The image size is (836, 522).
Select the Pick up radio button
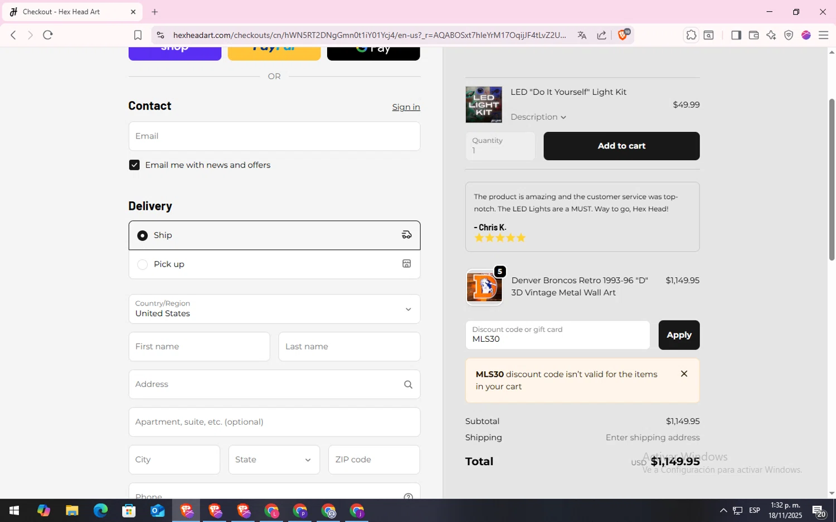142,264
